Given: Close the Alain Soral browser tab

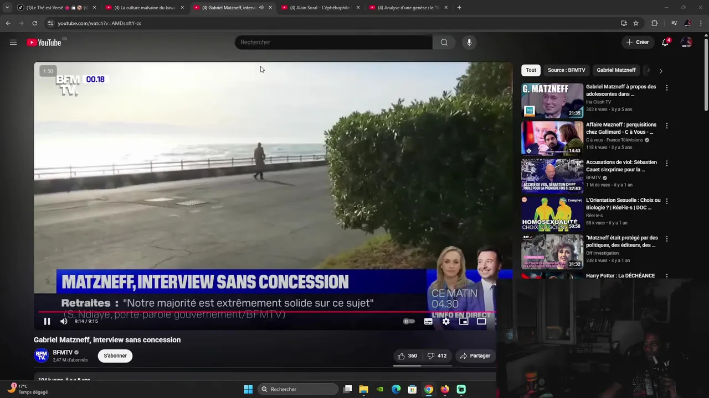Looking at the screenshot, I should tap(358, 8).
